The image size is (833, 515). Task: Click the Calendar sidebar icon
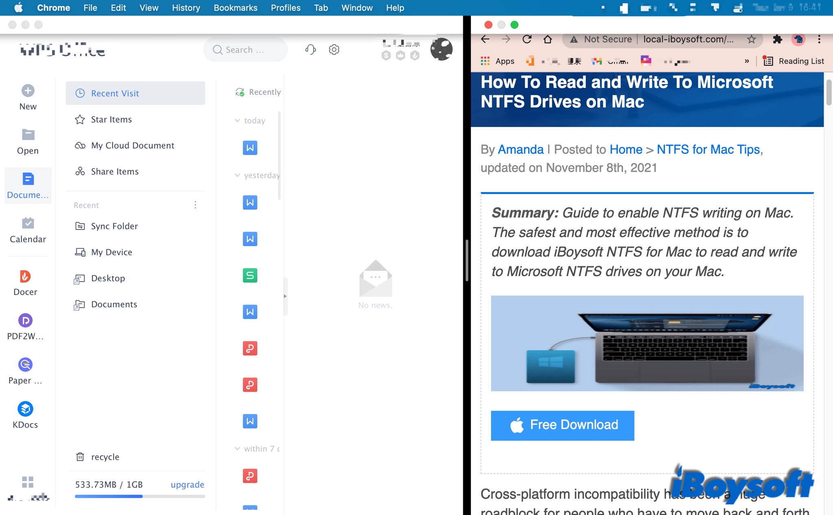28,223
